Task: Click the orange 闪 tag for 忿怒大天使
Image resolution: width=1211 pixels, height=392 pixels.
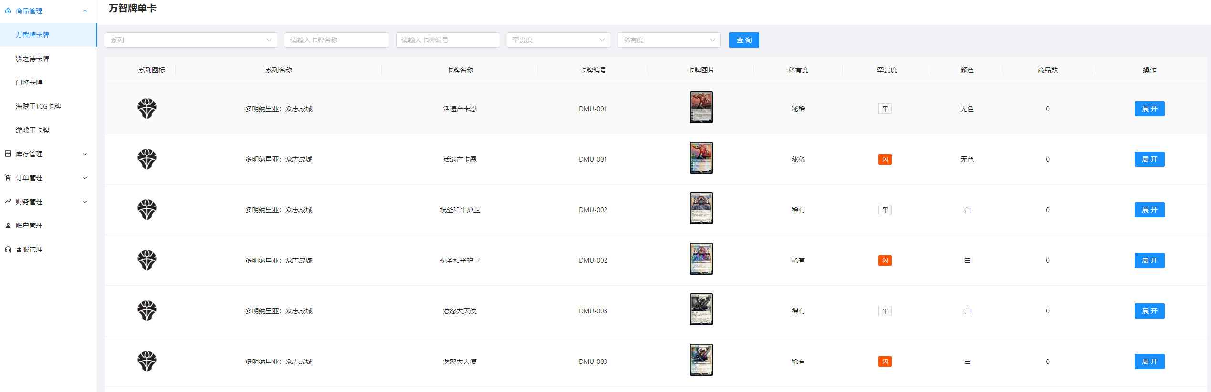Action: pyautogui.click(x=885, y=361)
